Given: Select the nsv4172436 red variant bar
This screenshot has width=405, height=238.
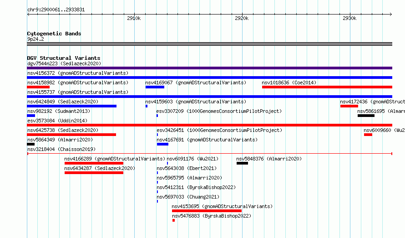Looking at the screenshot, I should coord(349,106).
